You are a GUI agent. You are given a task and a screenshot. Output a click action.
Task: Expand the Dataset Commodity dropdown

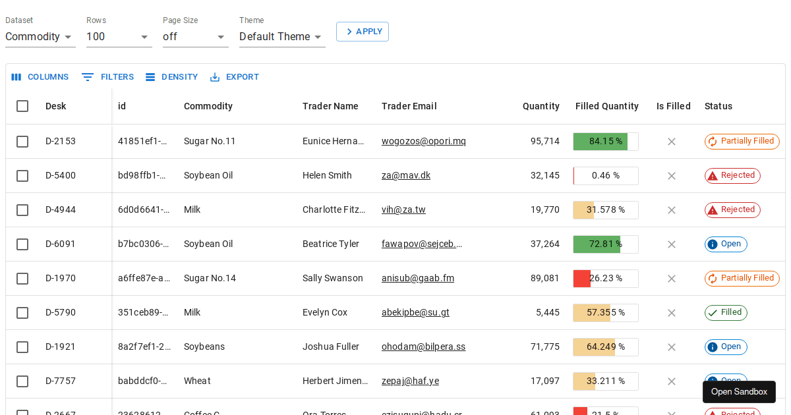(x=40, y=37)
